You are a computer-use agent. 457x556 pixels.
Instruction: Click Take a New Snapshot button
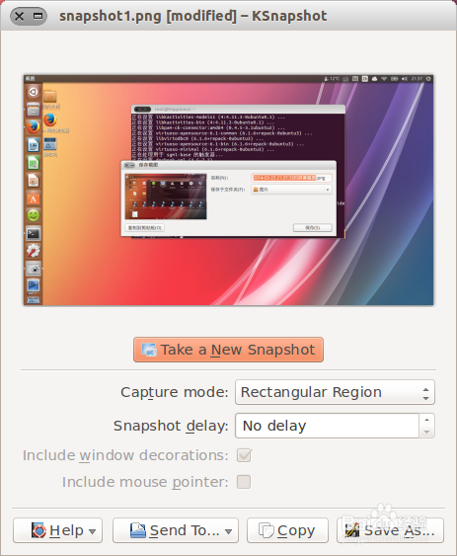228,350
